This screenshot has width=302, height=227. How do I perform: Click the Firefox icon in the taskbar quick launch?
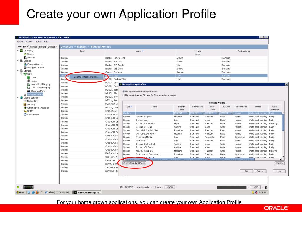click(37, 192)
